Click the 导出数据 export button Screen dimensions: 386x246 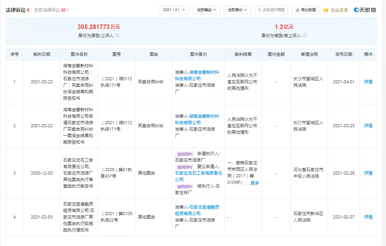[x=306, y=10]
